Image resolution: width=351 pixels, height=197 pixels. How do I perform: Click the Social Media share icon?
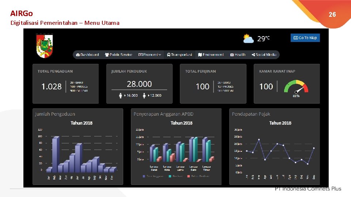253,55
